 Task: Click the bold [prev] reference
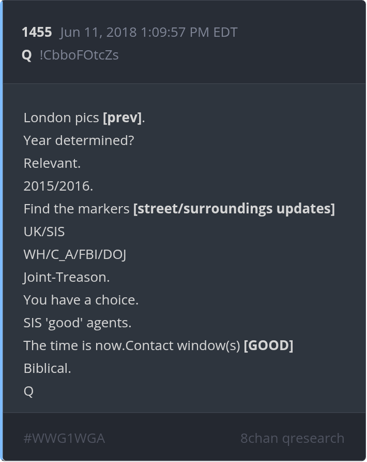(123, 118)
